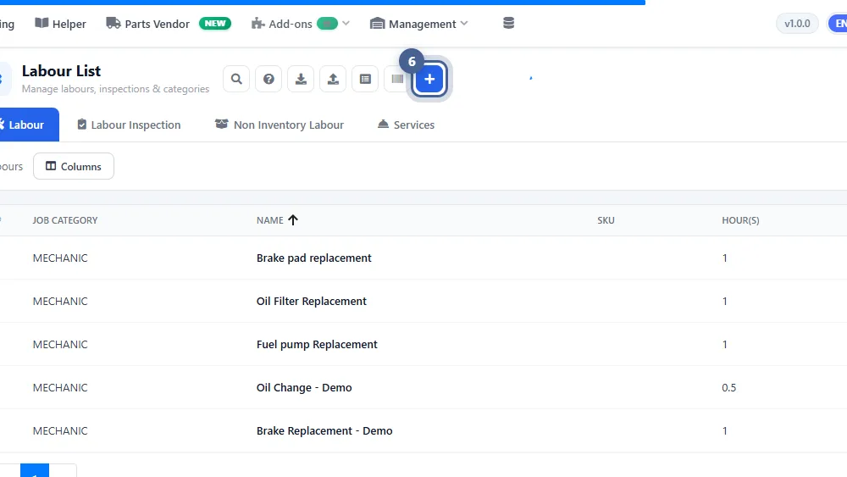Add new labour with plus button

pos(429,79)
